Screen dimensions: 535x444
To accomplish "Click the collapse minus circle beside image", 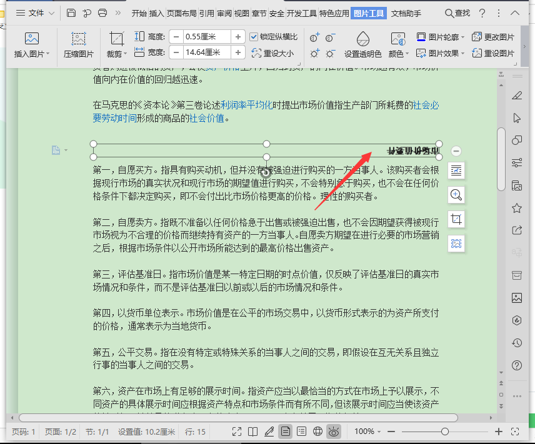I will pyautogui.click(x=456, y=150).
